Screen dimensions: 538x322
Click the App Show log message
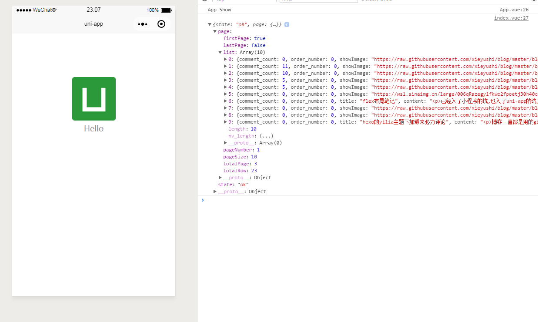219,10
